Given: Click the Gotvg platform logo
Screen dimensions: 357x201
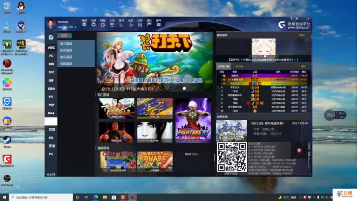Looking at the screenshot, I should tap(282, 25).
